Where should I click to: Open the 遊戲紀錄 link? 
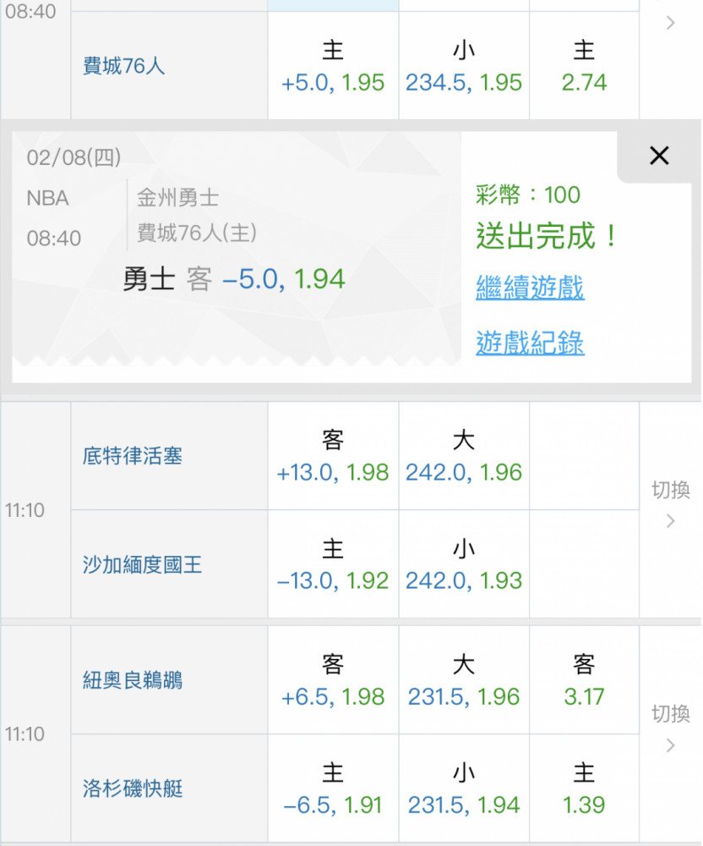click(530, 343)
